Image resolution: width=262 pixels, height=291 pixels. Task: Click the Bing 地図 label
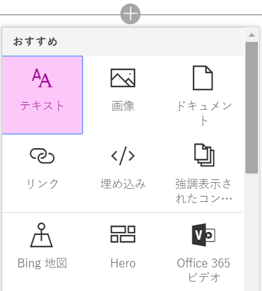point(42,263)
